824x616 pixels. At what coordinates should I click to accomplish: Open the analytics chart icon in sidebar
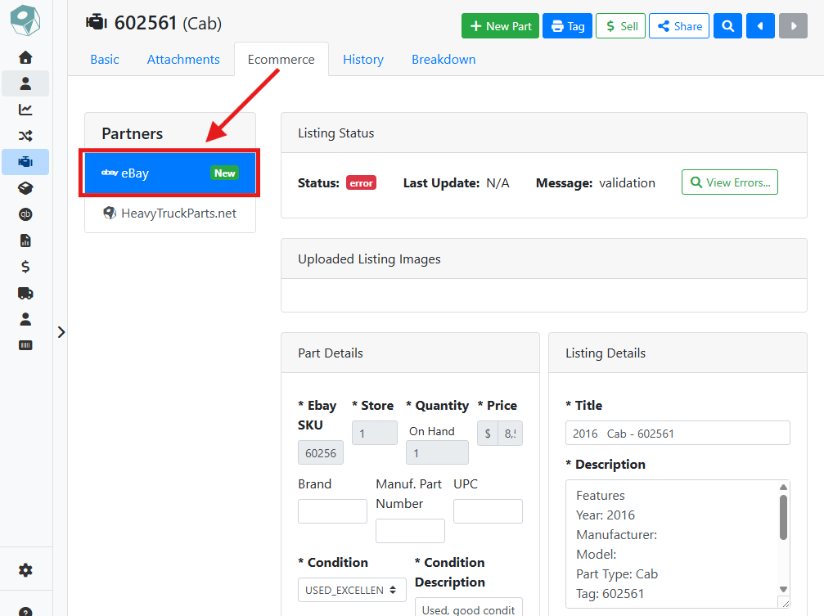point(25,110)
